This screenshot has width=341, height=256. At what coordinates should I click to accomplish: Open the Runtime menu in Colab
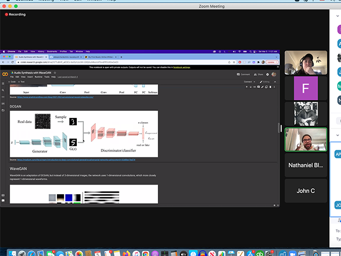[x=38, y=77]
